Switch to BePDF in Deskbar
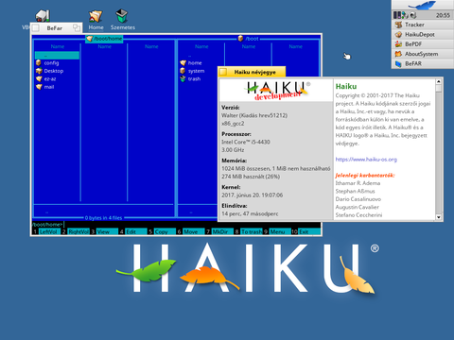 (x=423, y=44)
